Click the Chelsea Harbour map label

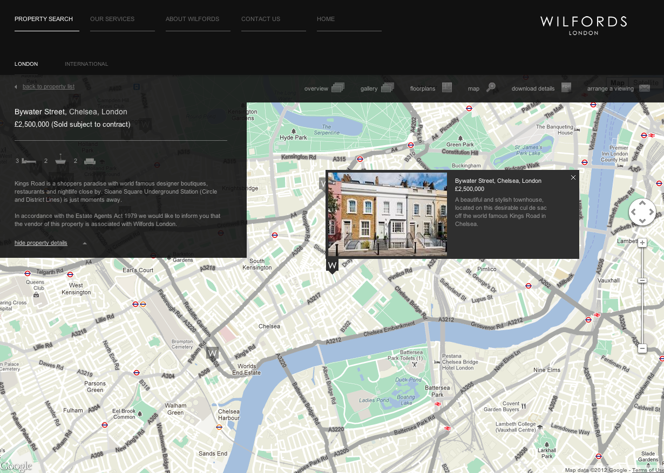pos(229,415)
